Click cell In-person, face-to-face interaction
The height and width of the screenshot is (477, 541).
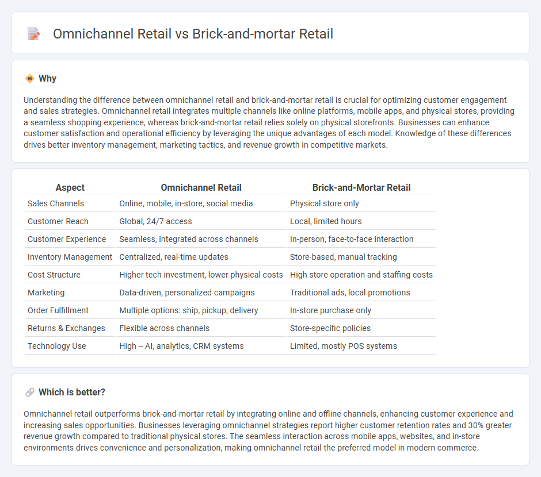352,239
